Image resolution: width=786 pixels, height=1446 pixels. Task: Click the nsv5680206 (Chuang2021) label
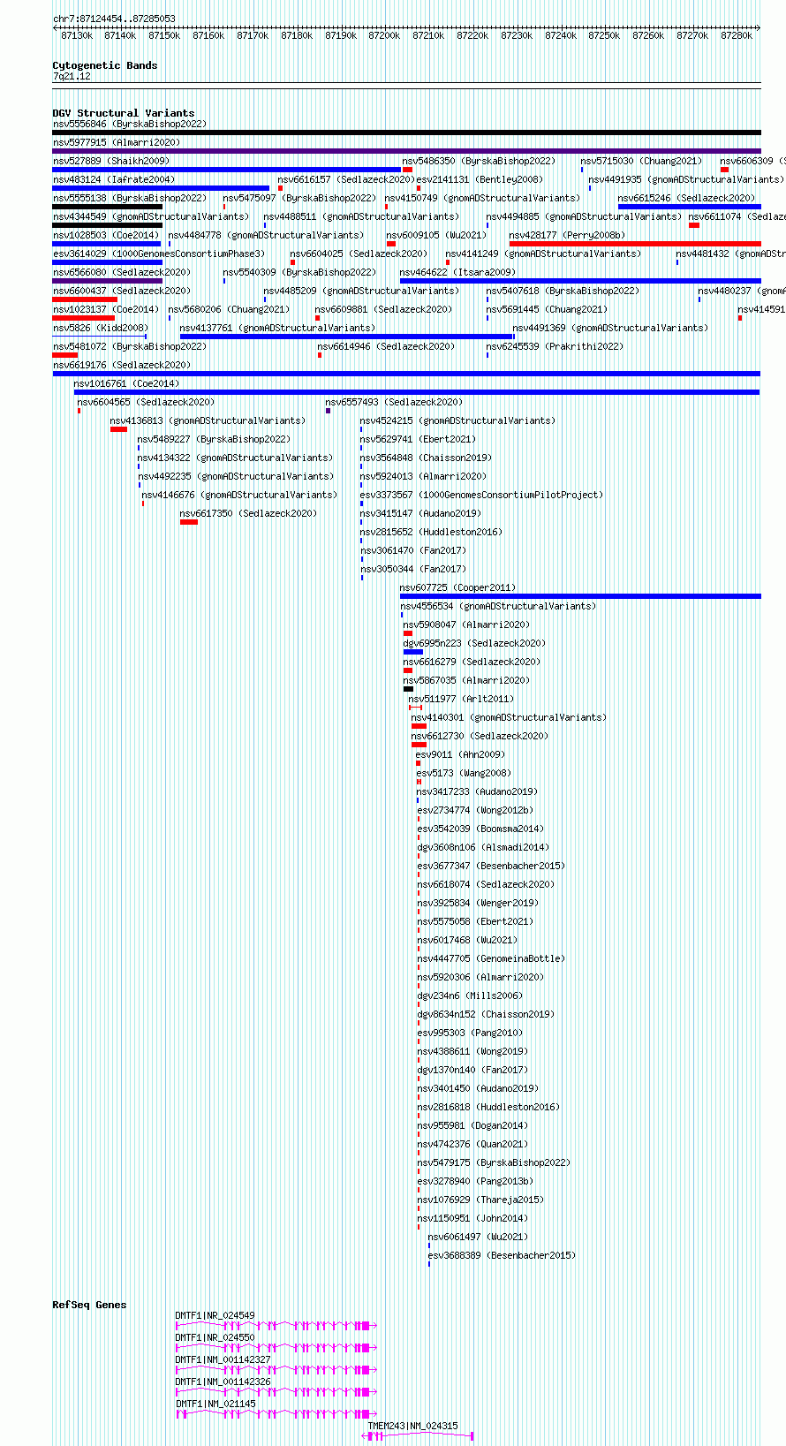click(229, 309)
